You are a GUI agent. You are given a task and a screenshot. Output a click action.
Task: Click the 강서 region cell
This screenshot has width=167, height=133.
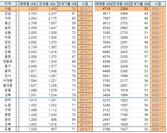(x=8, y=76)
